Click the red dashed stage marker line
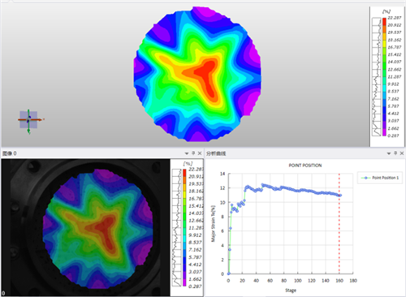 click(x=339, y=224)
